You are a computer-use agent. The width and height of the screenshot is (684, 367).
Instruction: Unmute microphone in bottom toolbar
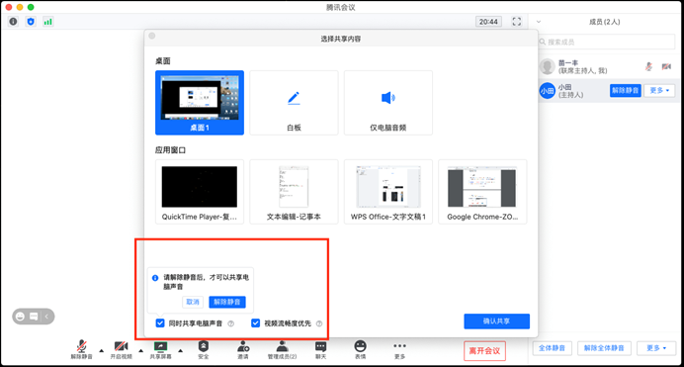pos(82,349)
